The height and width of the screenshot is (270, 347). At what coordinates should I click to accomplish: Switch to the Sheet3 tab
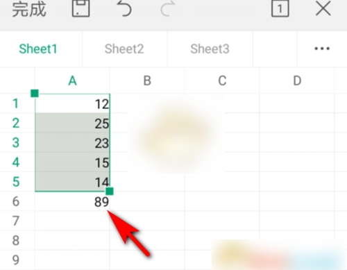point(210,49)
